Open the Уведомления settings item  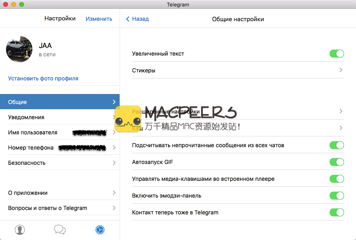tap(60, 117)
